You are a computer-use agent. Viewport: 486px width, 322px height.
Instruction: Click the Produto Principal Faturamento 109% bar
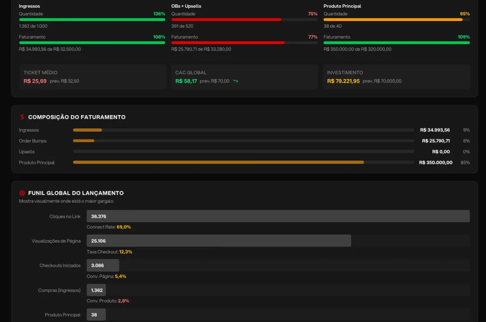pos(397,43)
